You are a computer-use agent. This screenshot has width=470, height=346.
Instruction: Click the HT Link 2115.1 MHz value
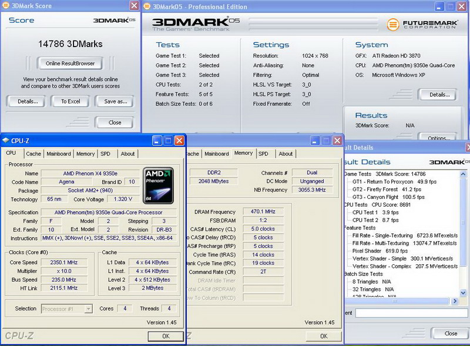pyautogui.click(x=64, y=288)
